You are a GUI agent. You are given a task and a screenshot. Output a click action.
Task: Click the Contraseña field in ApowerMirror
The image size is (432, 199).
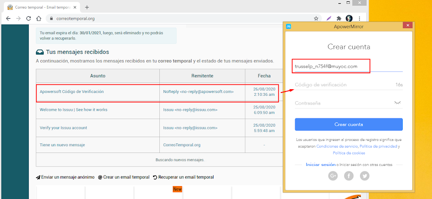348,103
